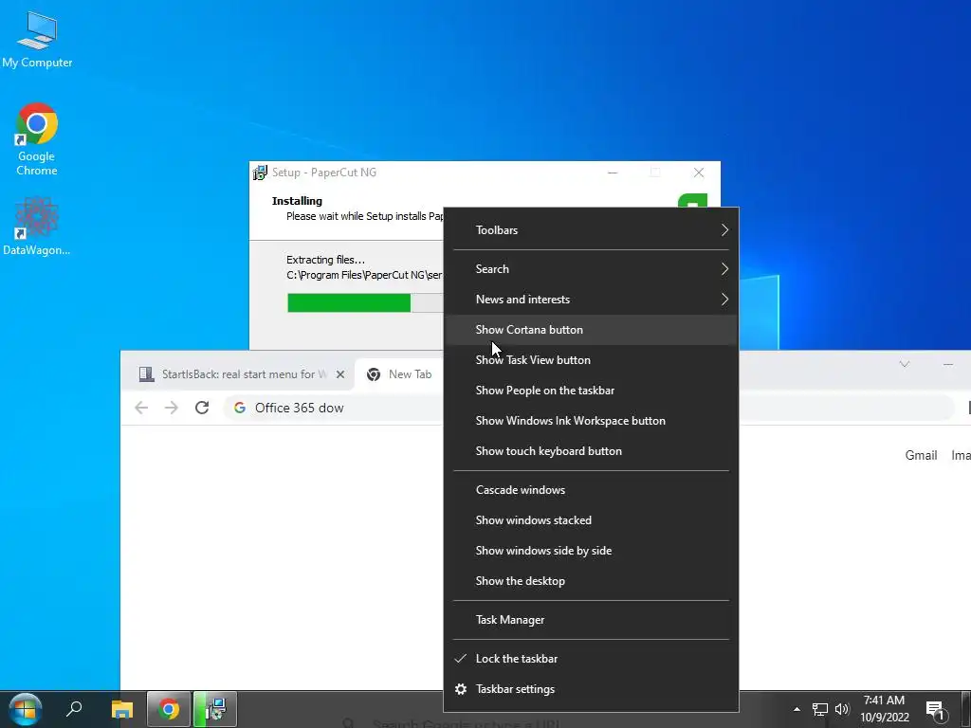Expand the Search submenu
This screenshot has width=971, height=728.
(x=592, y=269)
